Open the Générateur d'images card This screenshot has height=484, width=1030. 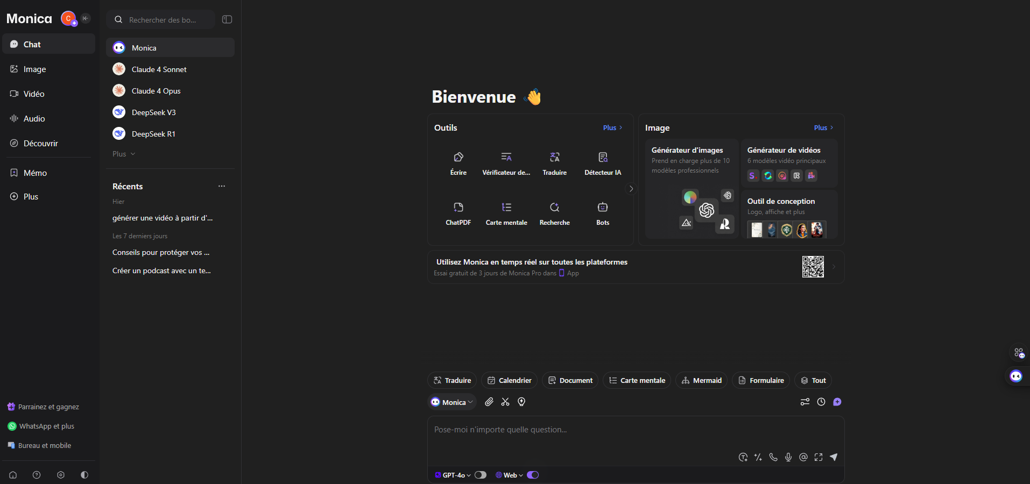[692, 189]
